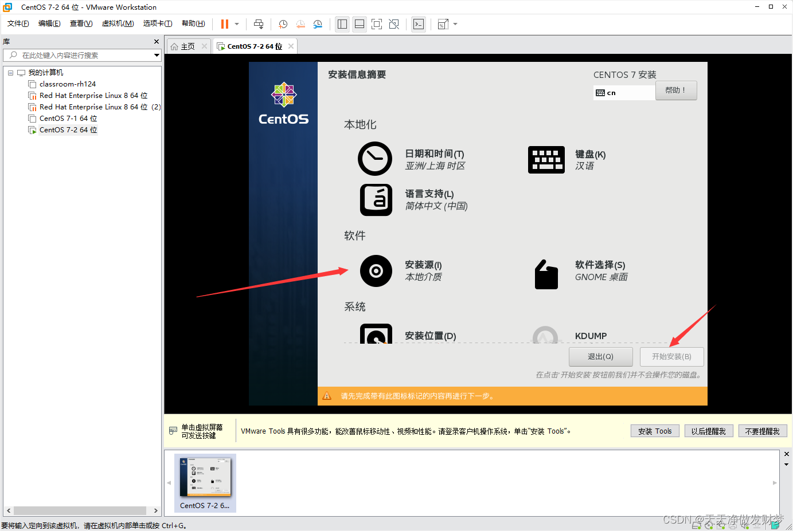Collapse the 我的计算机 tree node
Image resolution: width=793 pixels, height=531 pixels.
point(10,73)
